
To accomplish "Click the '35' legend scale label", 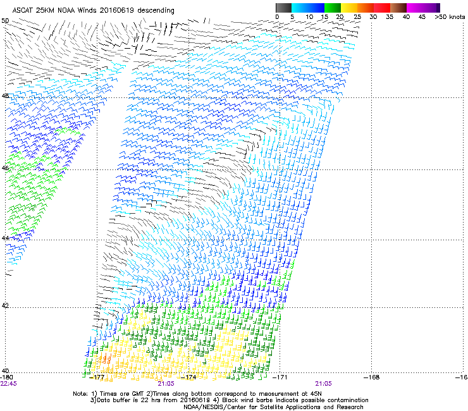I will 390,17.
